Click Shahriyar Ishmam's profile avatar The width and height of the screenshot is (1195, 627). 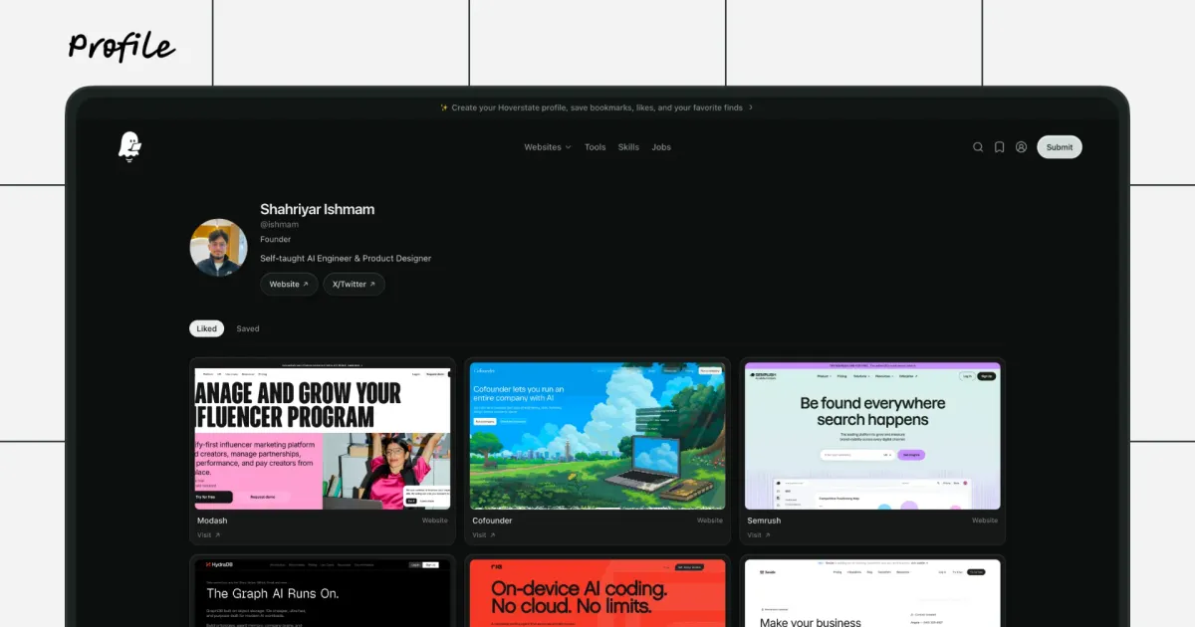pyautogui.click(x=218, y=248)
